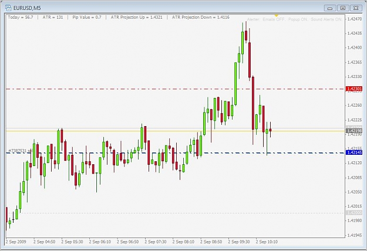Click the 'Pip Value = 0.7' text
Viewport: 367px width, 251px height.
87,17
